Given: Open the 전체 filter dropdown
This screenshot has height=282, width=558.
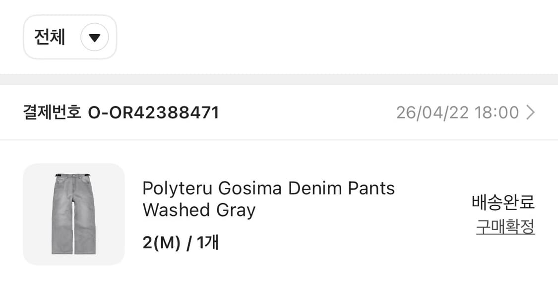Looking at the screenshot, I should tap(69, 37).
